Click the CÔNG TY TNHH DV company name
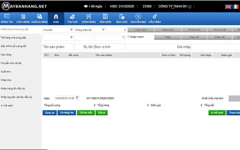 pyautogui.click(x=173, y=6)
